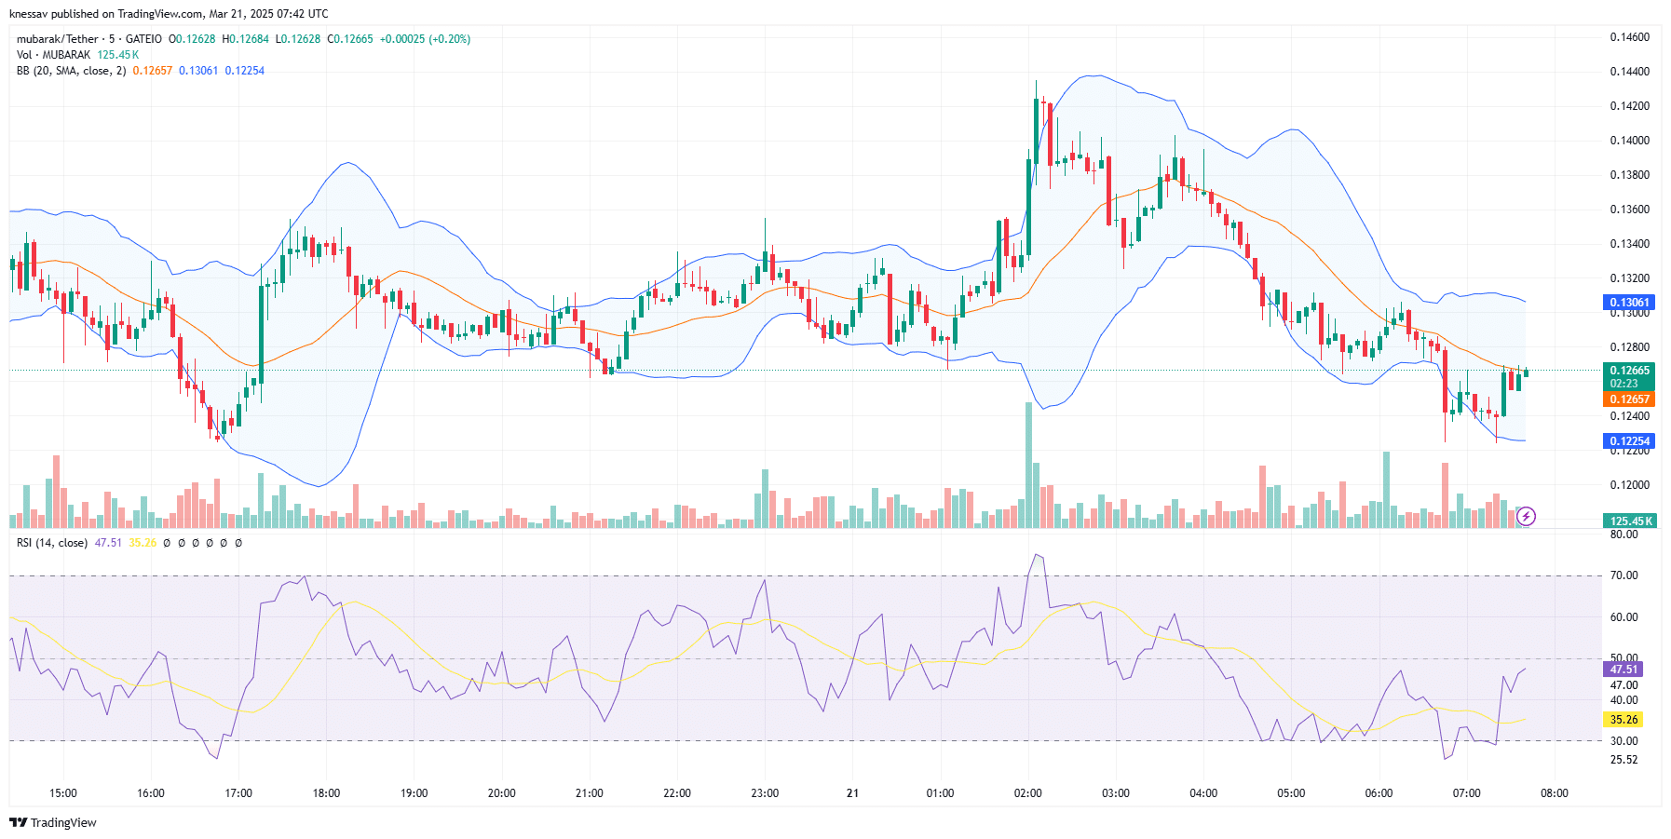The height and width of the screenshot is (839, 1671).
Task: Click the 0.13400 price axis label
Action: tap(1629, 244)
